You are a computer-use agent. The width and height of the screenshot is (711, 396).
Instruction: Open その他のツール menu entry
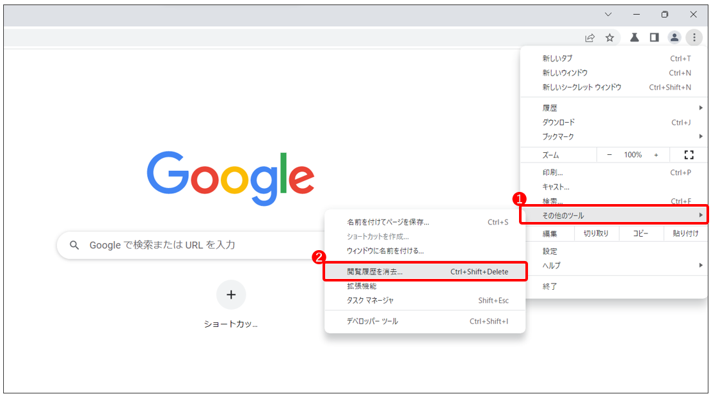click(614, 215)
